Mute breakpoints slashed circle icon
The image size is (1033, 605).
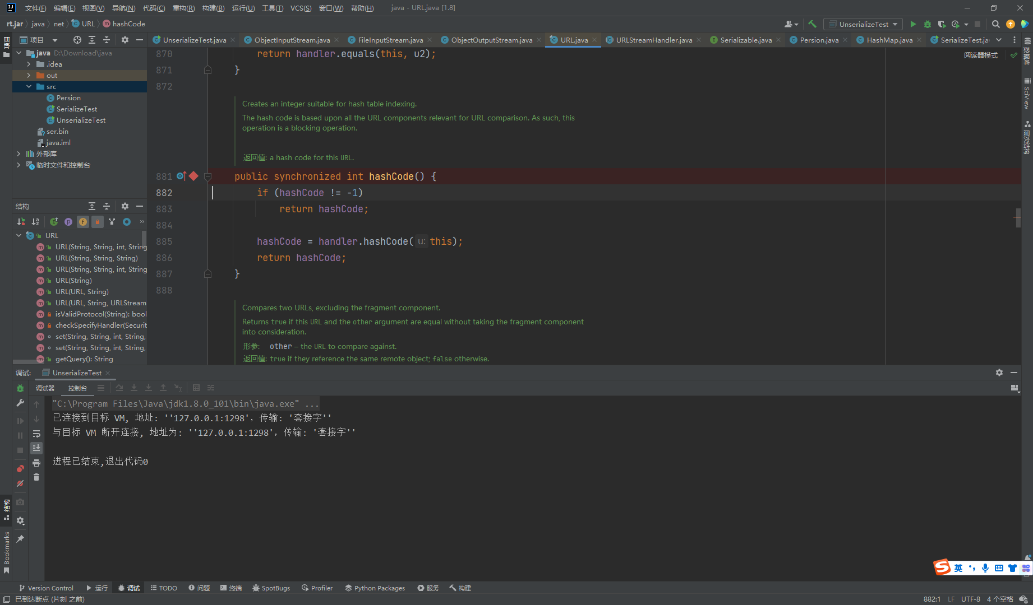click(x=20, y=483)
